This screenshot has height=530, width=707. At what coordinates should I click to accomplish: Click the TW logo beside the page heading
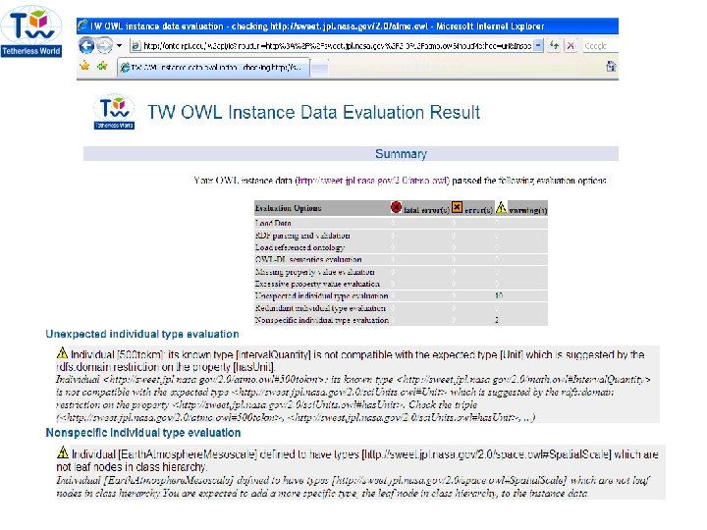tap(114, 111)
